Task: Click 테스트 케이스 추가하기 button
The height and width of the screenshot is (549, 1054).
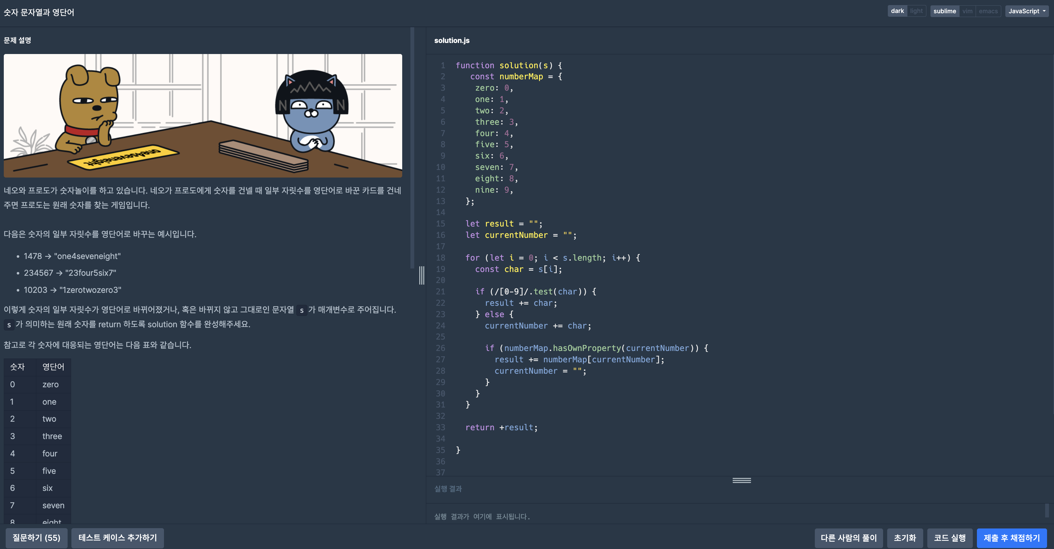Action: coord(118,538)
